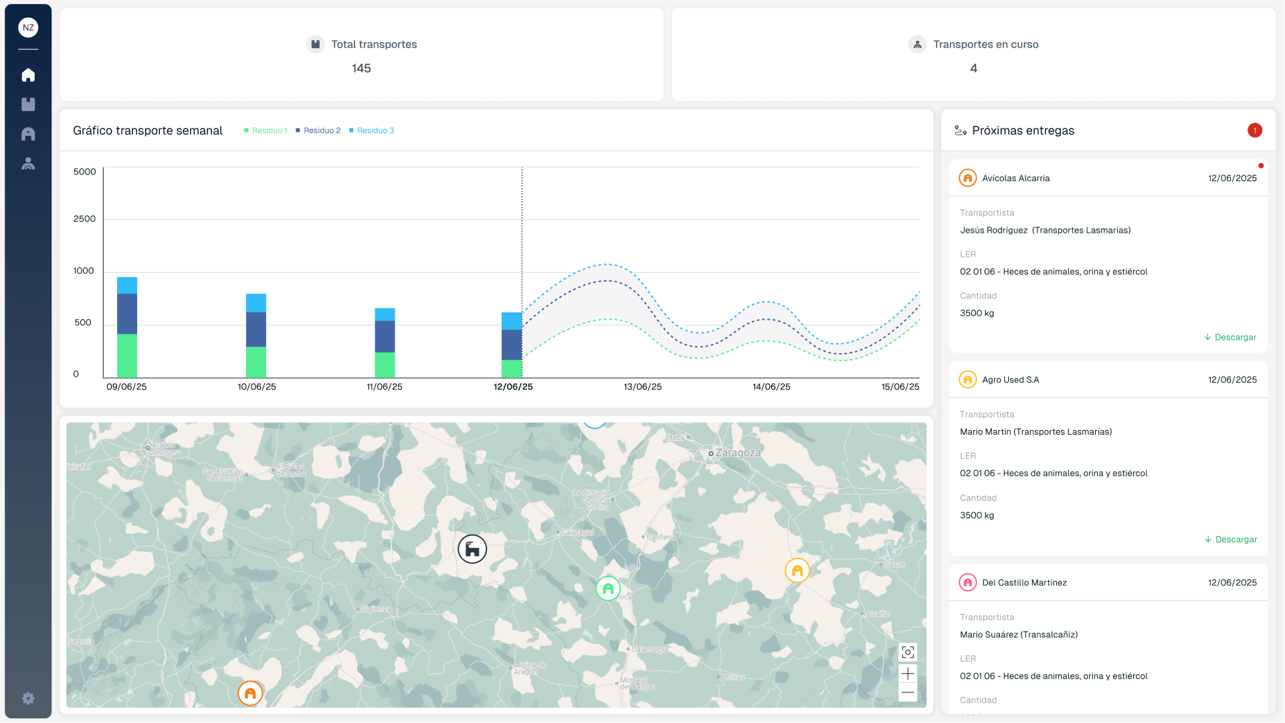Toggle Residuo 1 legend series
Screen dimensions: 1285x723
(266, 130)
